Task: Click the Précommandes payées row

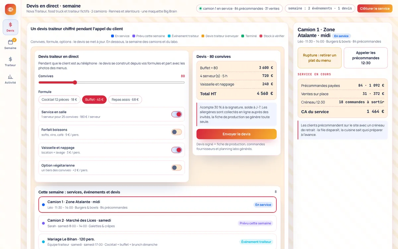Action: (x=343, y=86)
